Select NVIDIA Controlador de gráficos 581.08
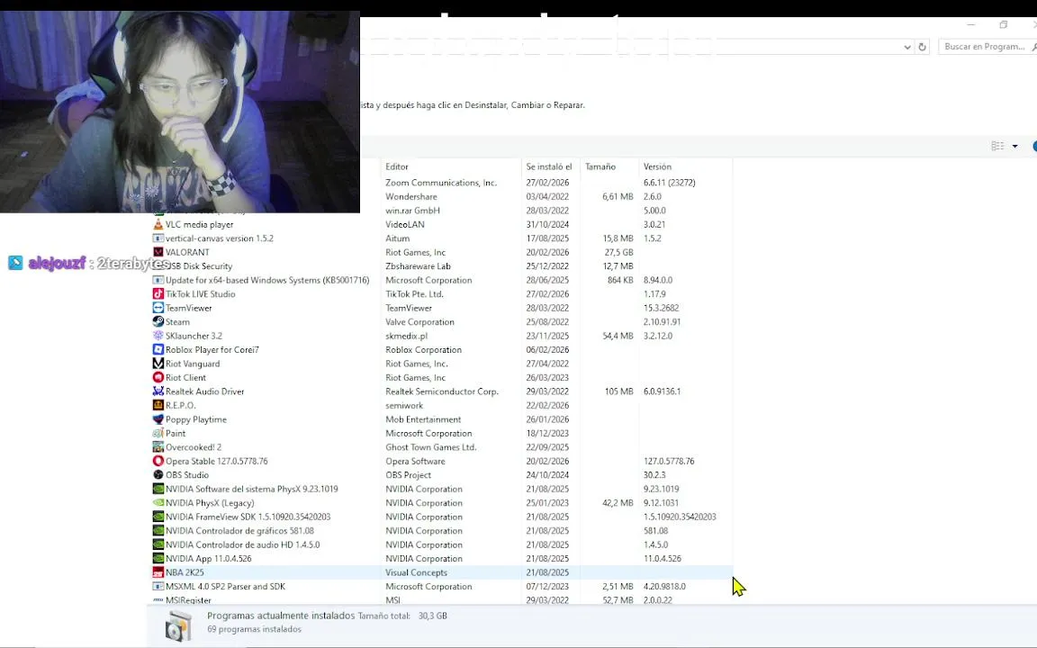Viewport: 1037px width, 648px height. pyautogui.click(x=442, y=530)
